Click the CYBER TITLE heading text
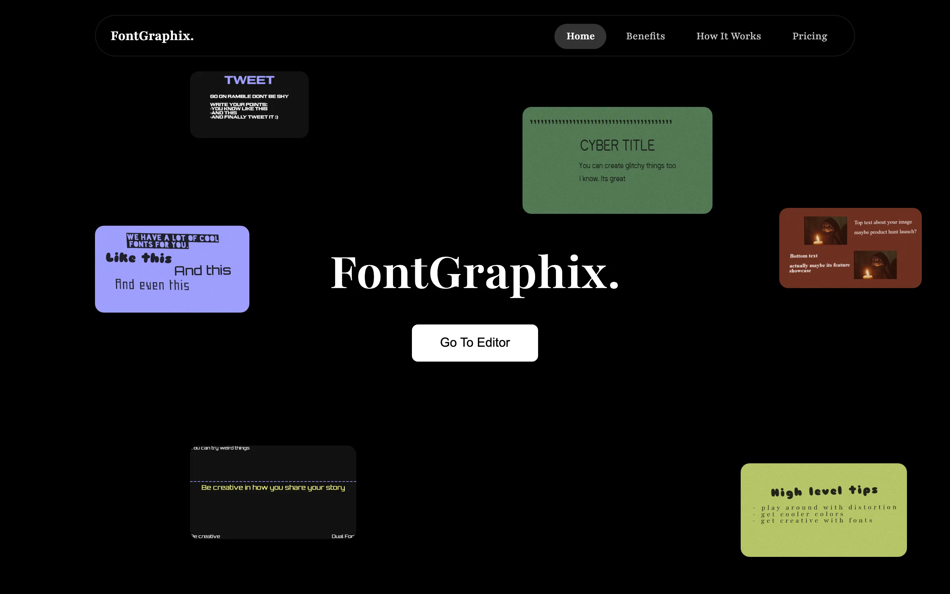This screenshot has width=950, height=594. pos(617,146)
